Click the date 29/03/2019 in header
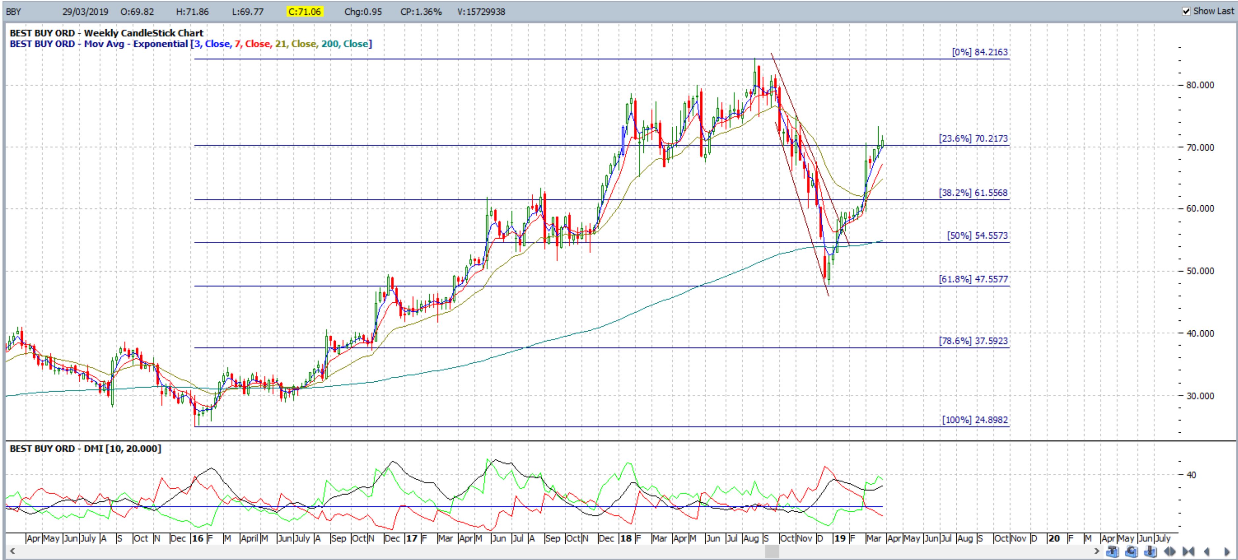This screenshot has width=1238, height=560. coord(85,12)
